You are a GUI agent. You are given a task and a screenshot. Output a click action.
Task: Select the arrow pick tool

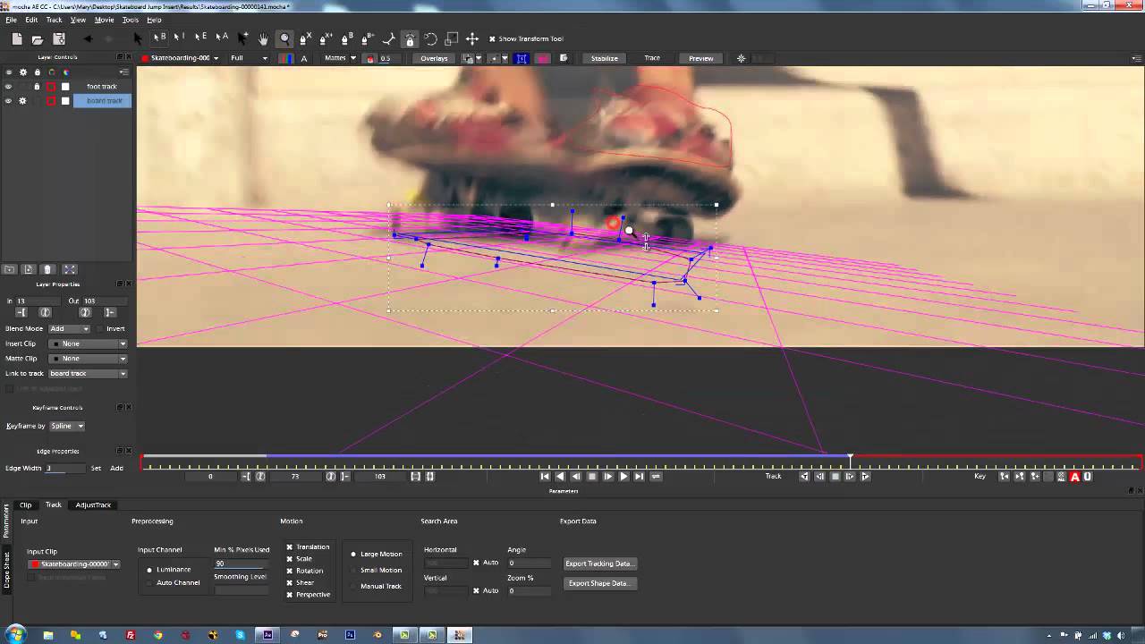(138, 38)
